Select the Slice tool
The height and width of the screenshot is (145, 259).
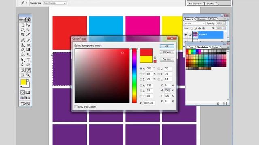[28, 35]
